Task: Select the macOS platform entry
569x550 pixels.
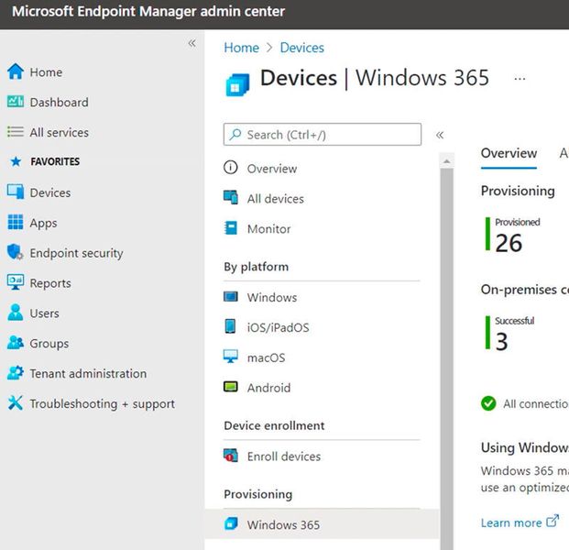Action: pos(266,357)
